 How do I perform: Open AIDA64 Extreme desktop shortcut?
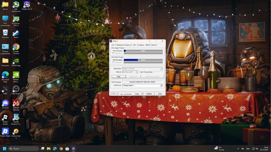pos(16,105)
